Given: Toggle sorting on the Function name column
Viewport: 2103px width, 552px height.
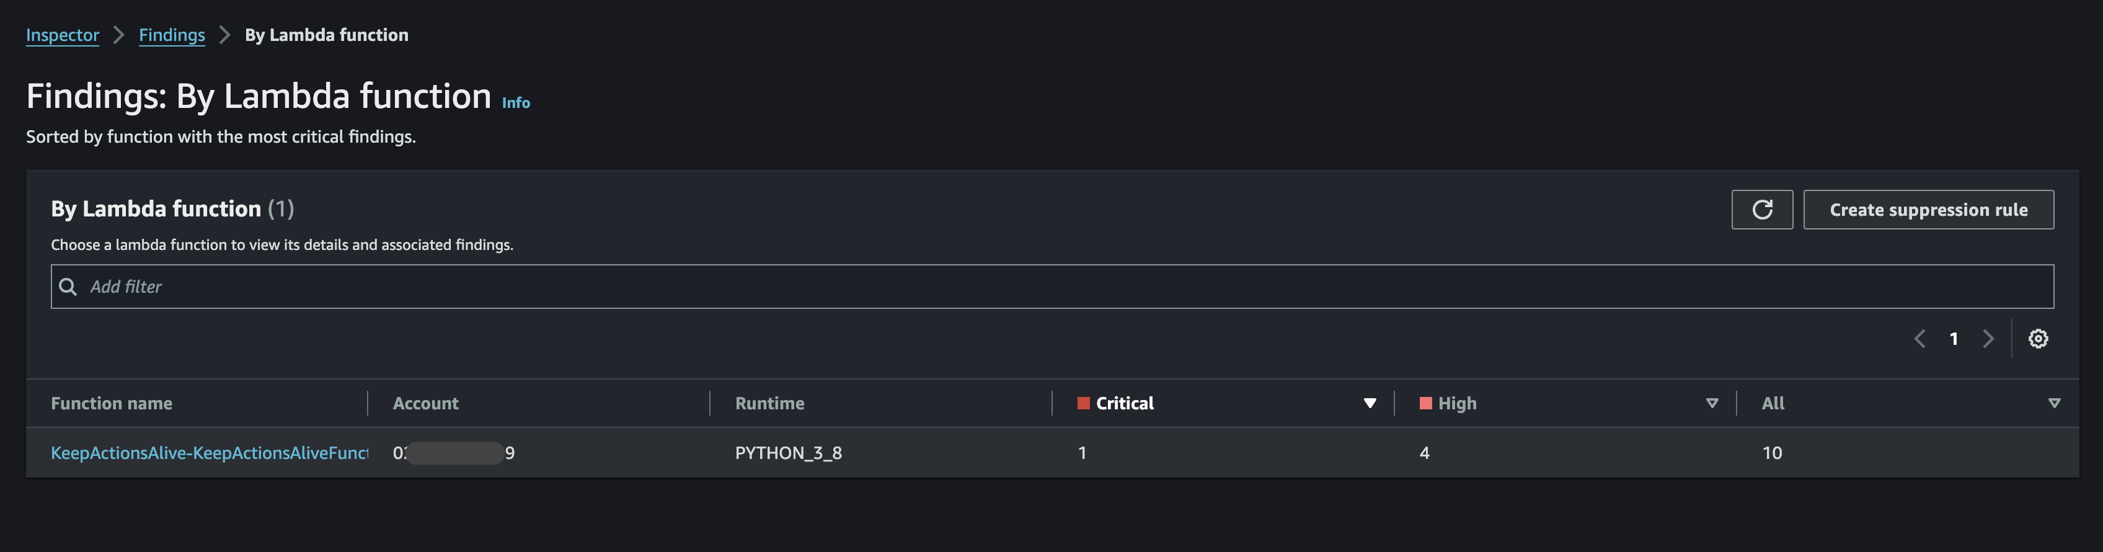Looking at the screenshot, I should tap(112, 403).
